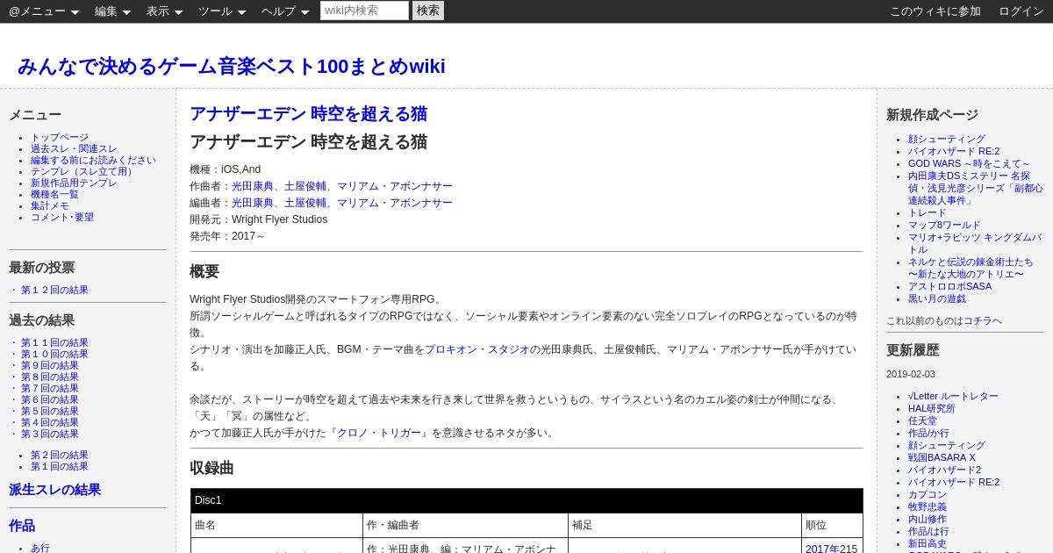Open HAL研究所 in update history
1053x553 pixels.
pos(932,408)
